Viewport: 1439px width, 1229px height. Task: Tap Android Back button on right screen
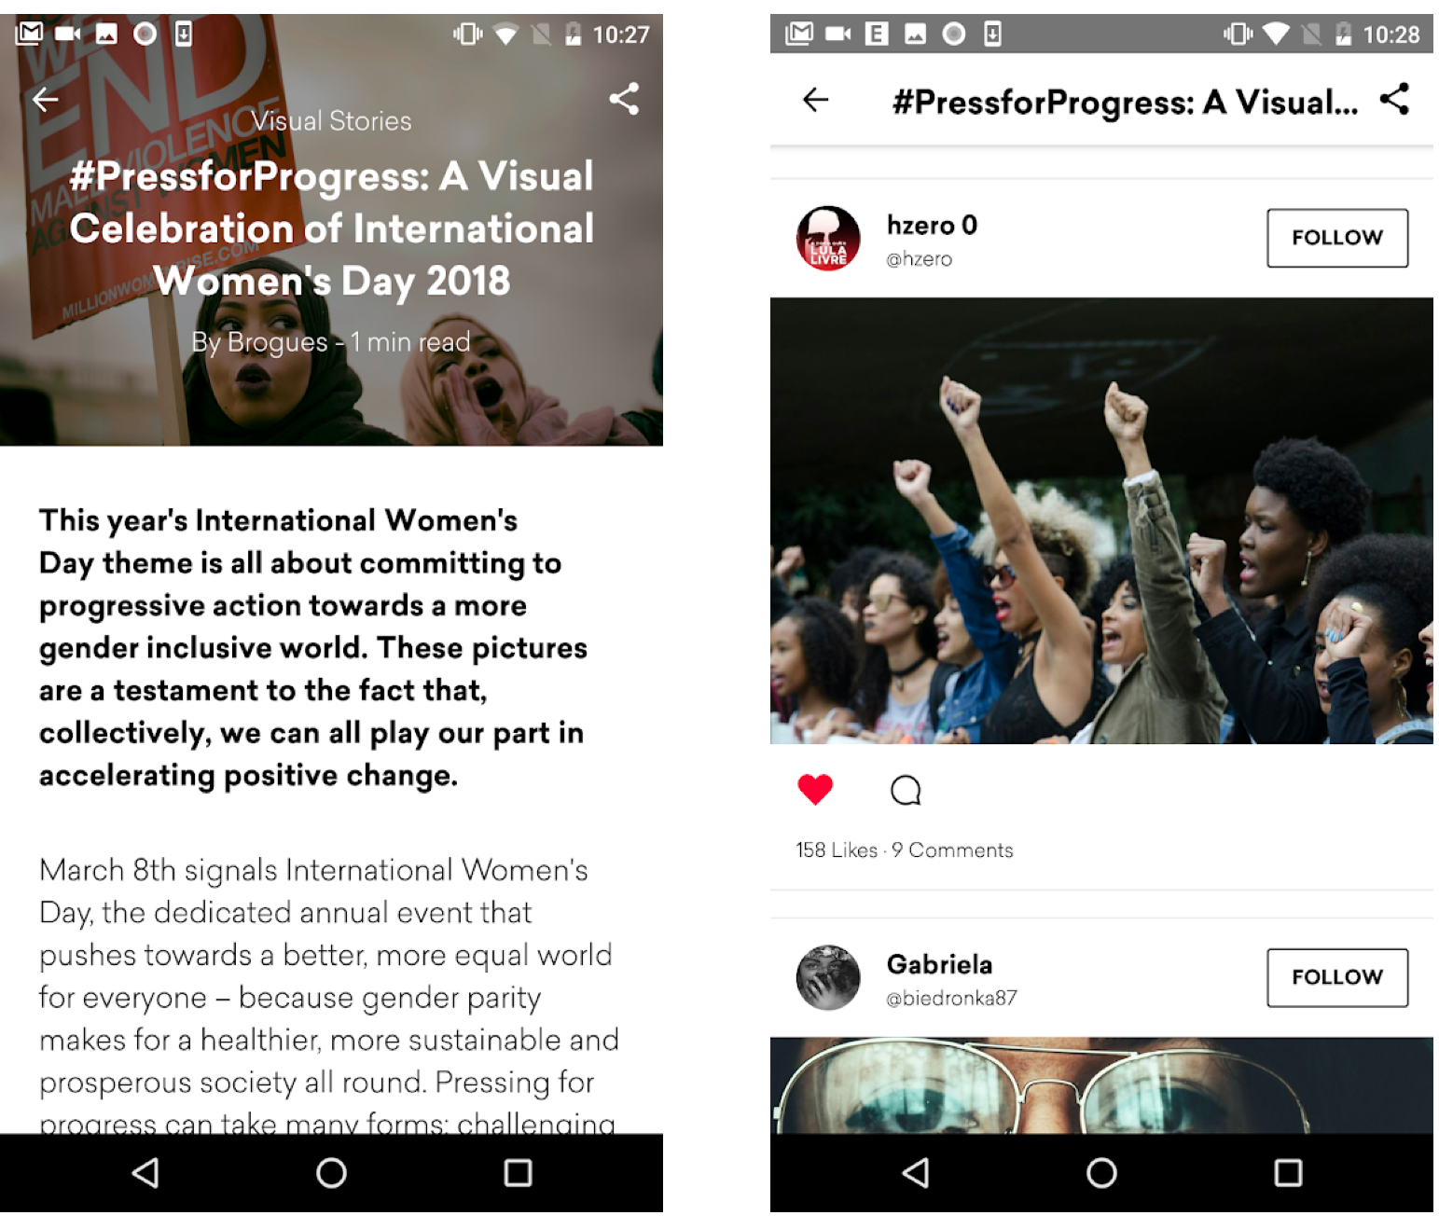point(916,1173)
